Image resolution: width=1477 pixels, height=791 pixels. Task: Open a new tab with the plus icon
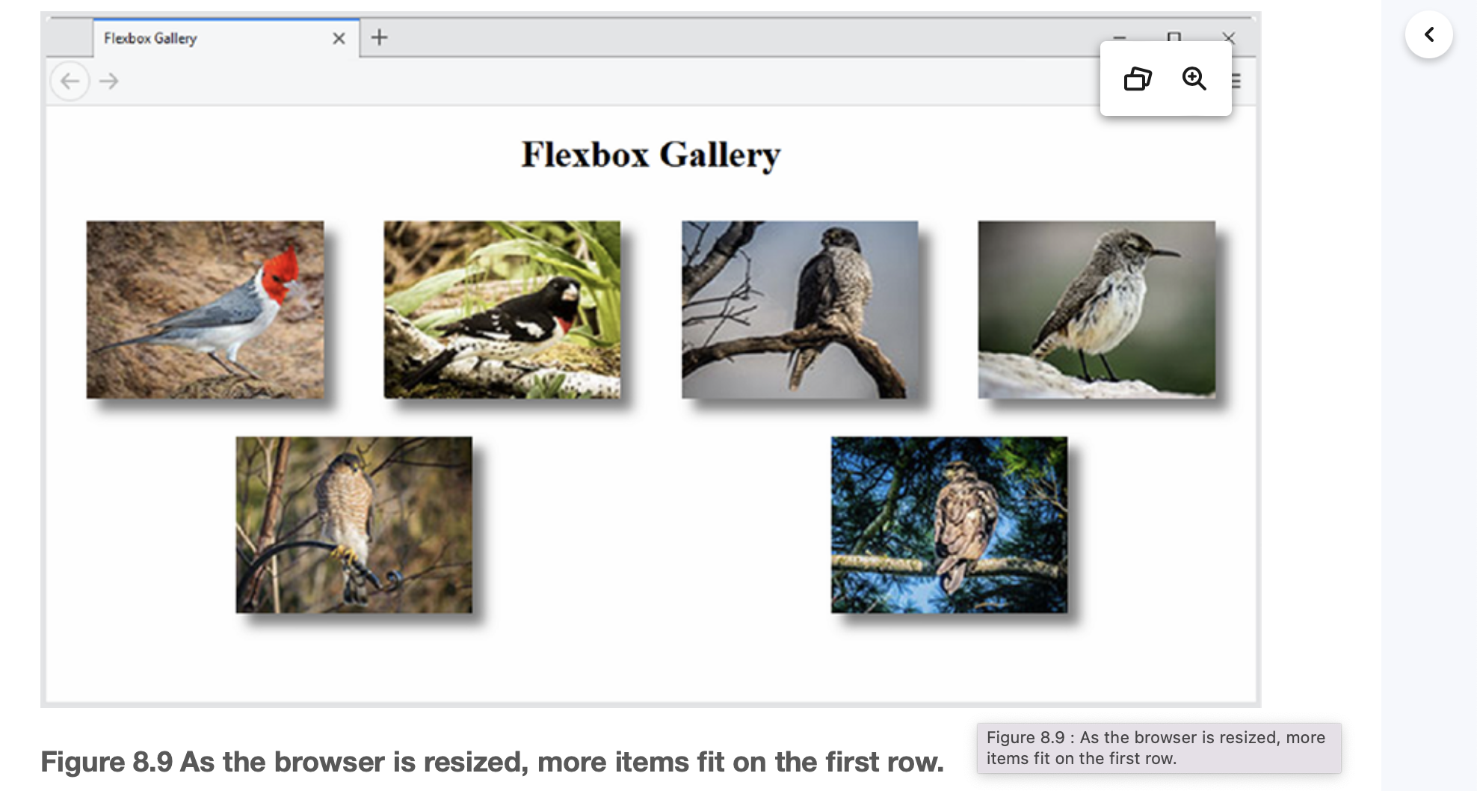pyautogui.click(x=380, y=37)
